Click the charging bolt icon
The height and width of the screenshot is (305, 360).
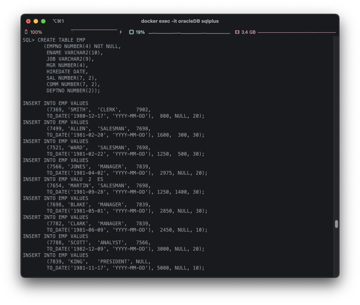[x=120, y=32]
